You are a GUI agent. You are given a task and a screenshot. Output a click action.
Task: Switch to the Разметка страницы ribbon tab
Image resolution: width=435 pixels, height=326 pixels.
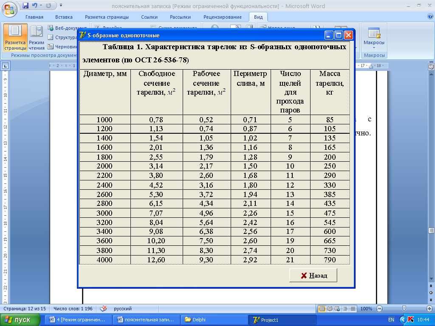pos(107,17)
